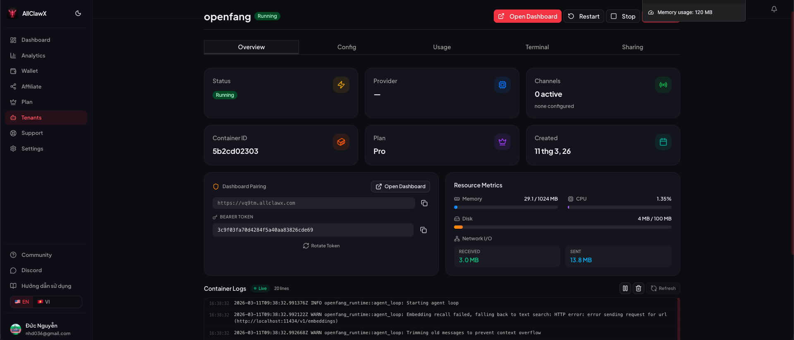This screenshot has width=794, height=340.
Task: Open the Hướng dẫn sử dụng guide
Action: [x=46, y=286]
